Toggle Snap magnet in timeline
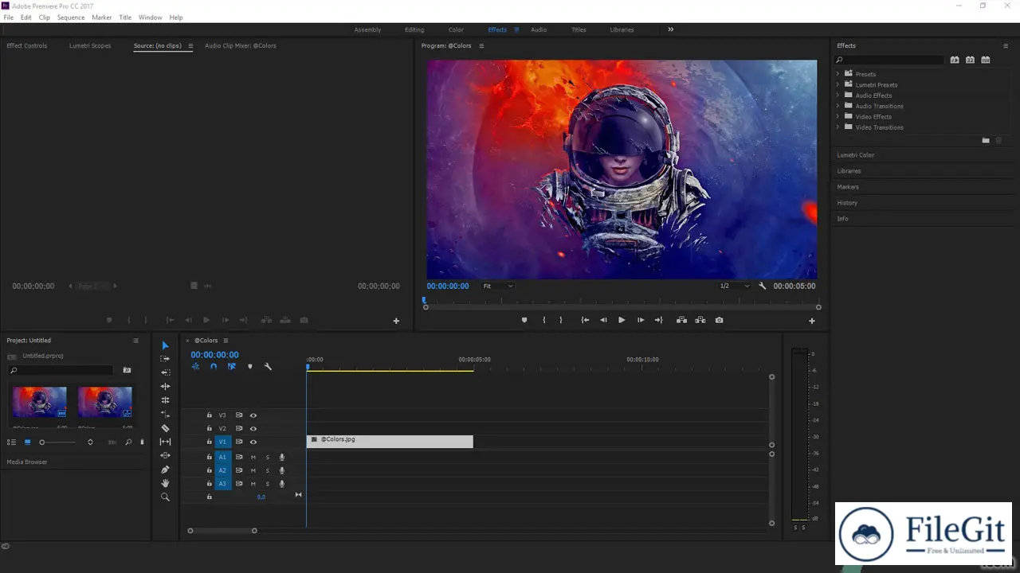The width and height of the screenshot is (1020, 573). point(214,367)
